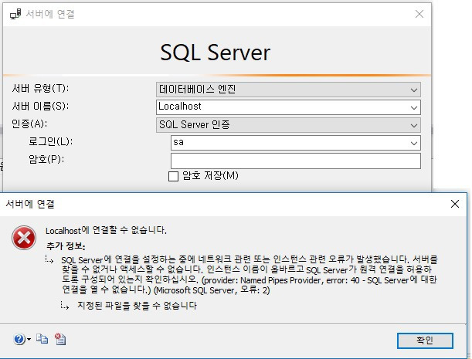
Task: Click the SQL Server banner heading
Action: (215, 52)
